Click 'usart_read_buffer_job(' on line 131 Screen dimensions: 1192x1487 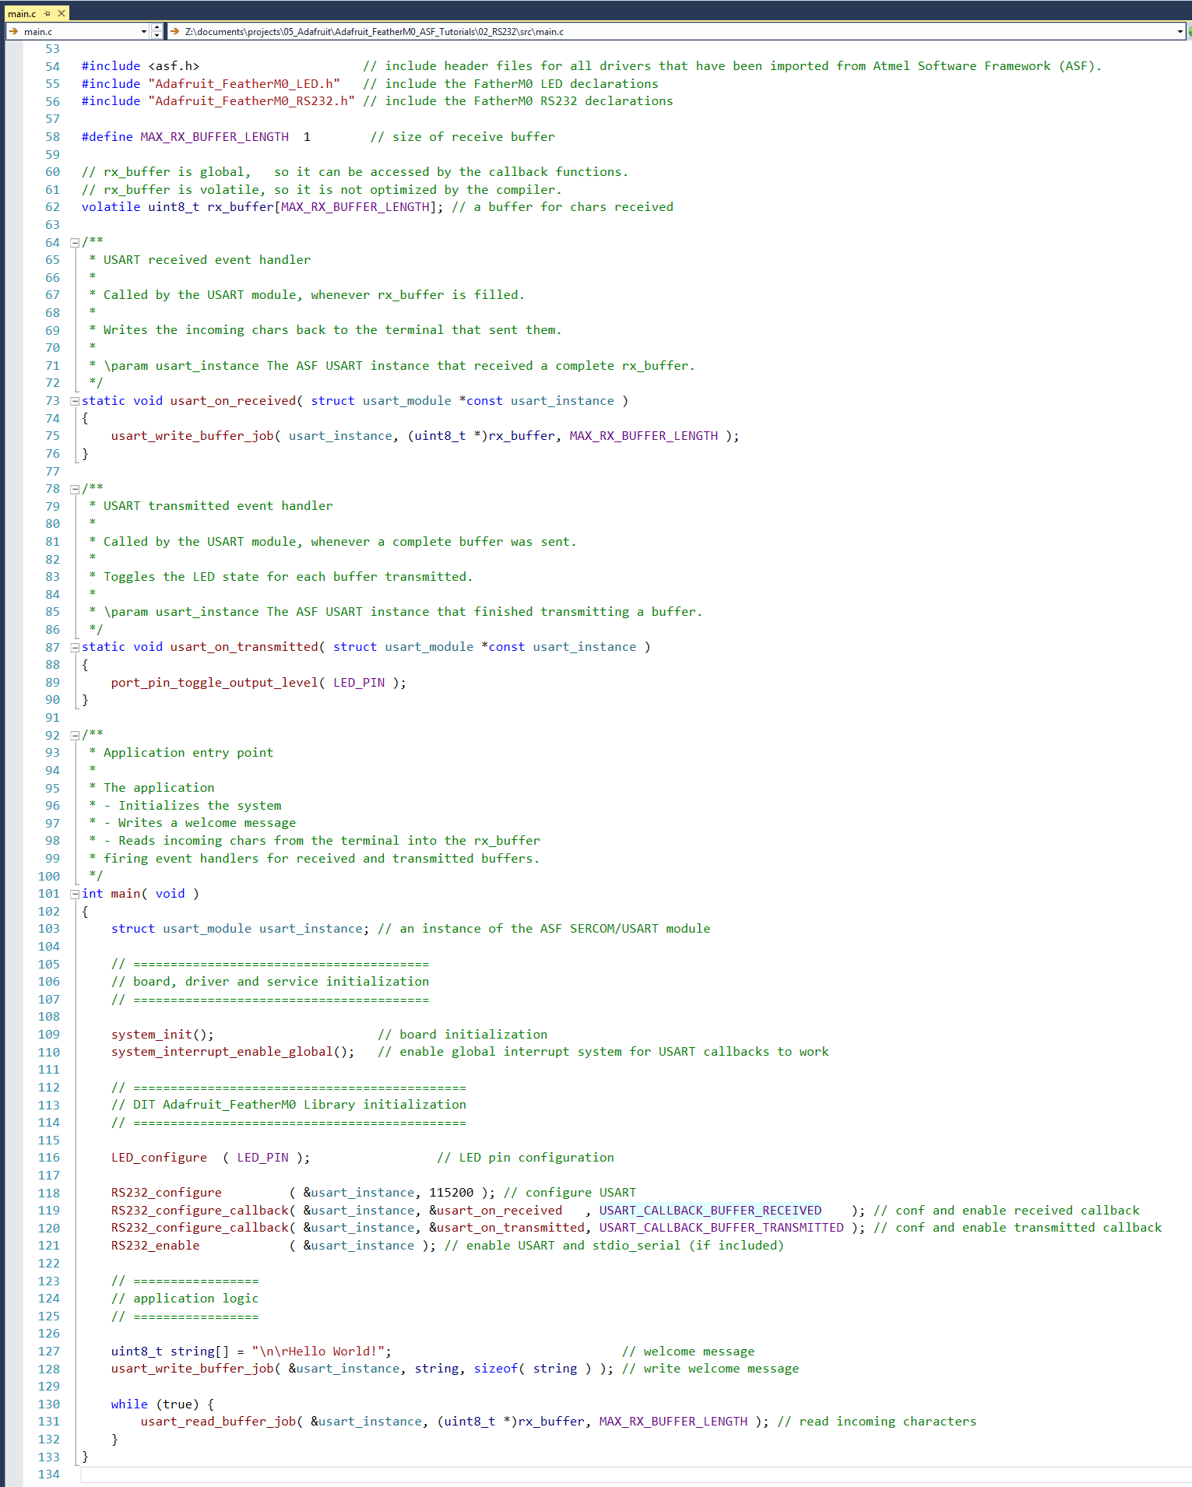[x=222, y=1422]
